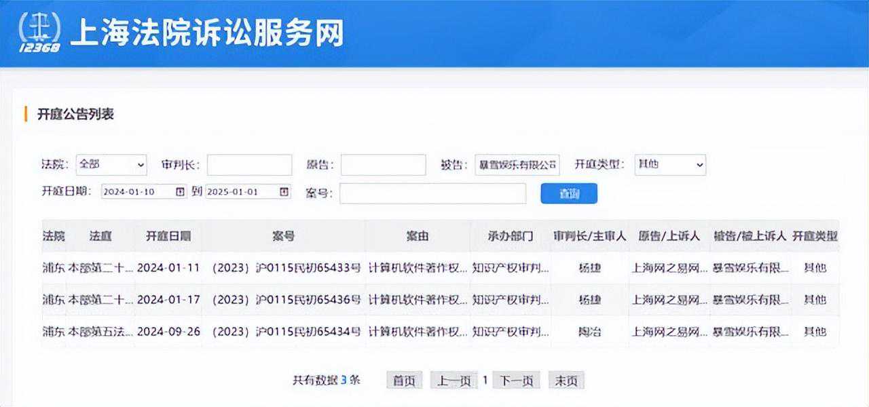Go to 首页 first page

[404, 381]
